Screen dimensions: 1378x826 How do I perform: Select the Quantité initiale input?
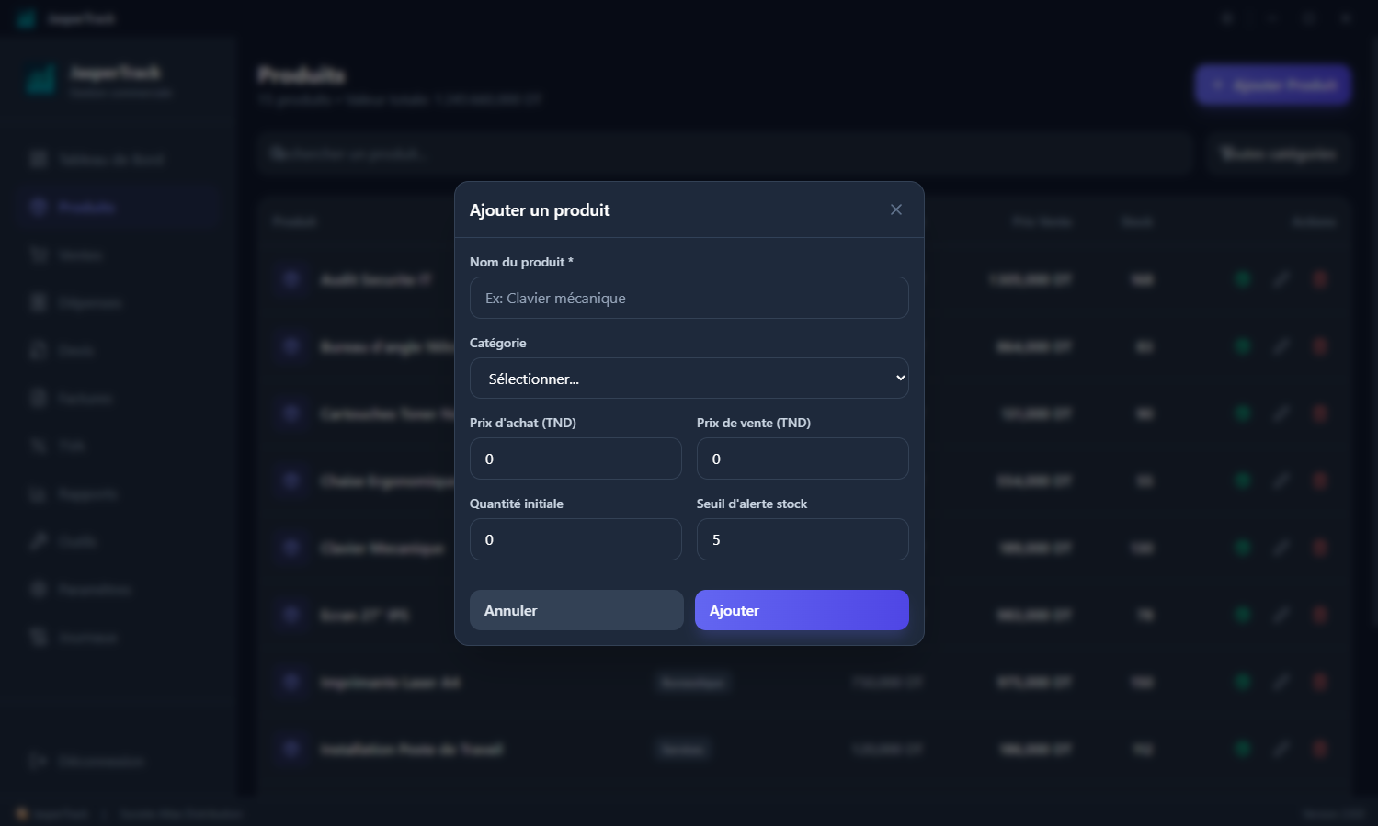point(575,539)
